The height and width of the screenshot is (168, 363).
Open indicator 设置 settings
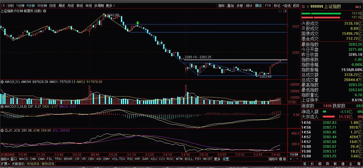click(226, 159)
